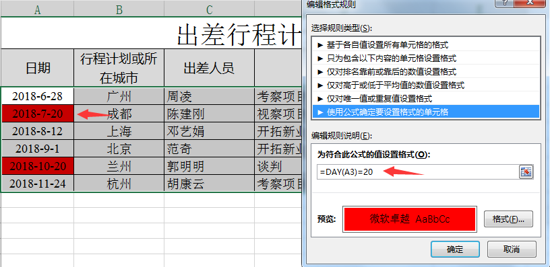Click the formula input field =DAY(A3)=20
Image resolution: width=550 pixels, height=267 pixels.
pyautogui.click(x=418, y=172)
